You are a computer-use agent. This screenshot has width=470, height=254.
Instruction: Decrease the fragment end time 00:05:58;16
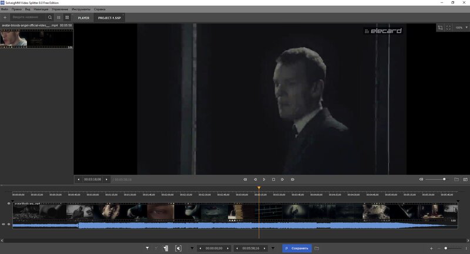(x=237, y=248)
